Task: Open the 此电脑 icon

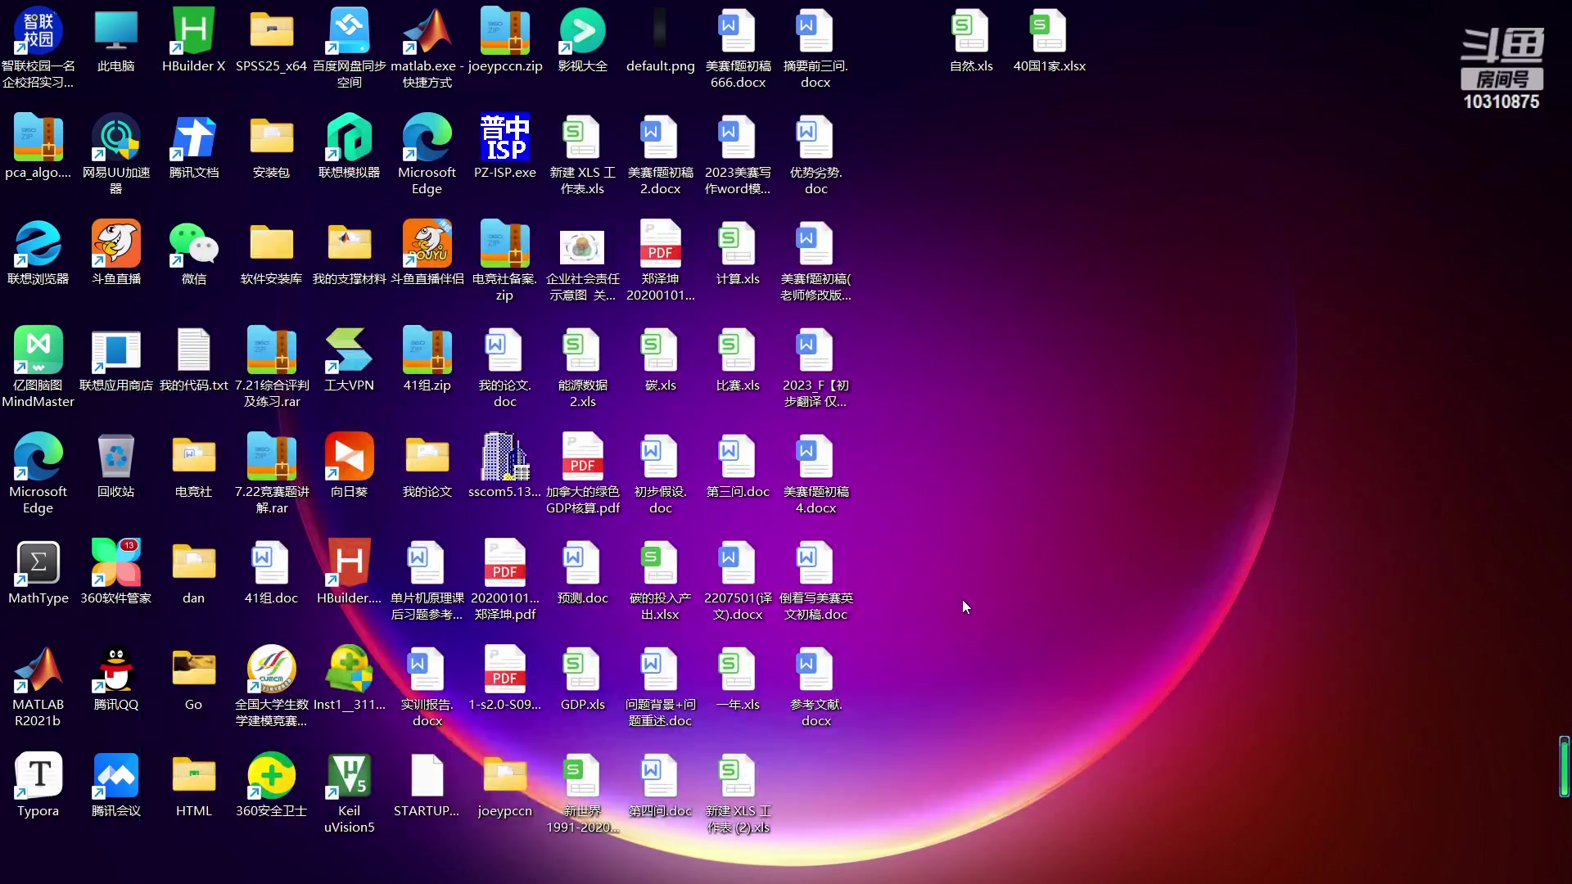Action: pos(115,39)
